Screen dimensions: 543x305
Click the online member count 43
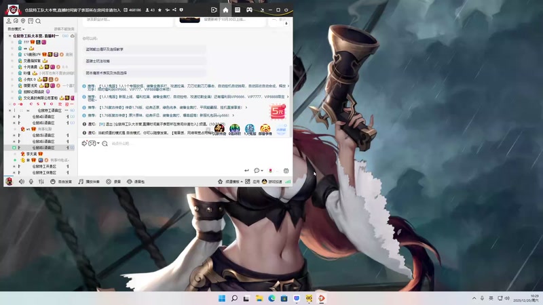coord(150,10)
